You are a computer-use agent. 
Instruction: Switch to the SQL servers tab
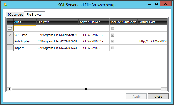point(15,15)
